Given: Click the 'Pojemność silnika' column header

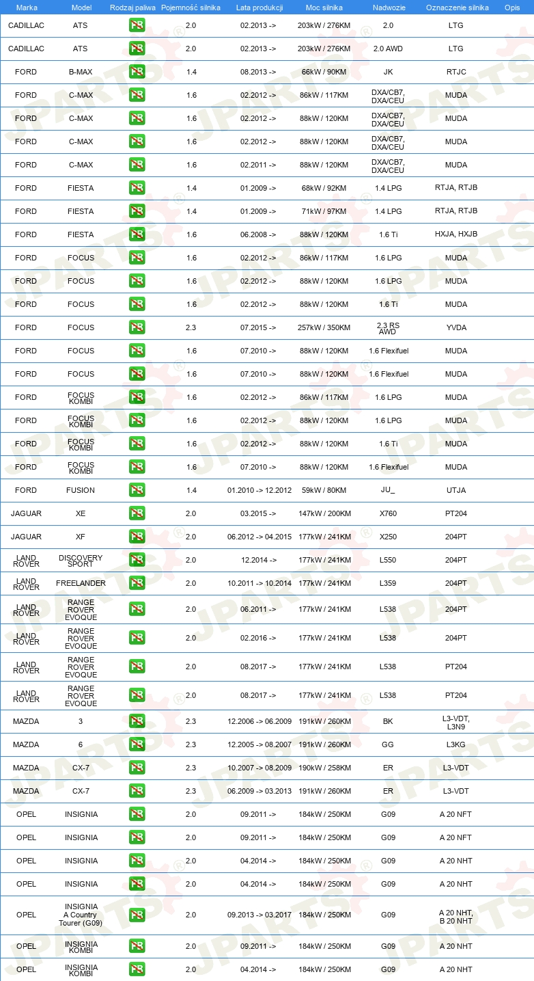Looking at the screenshot, I should [191, 8].
